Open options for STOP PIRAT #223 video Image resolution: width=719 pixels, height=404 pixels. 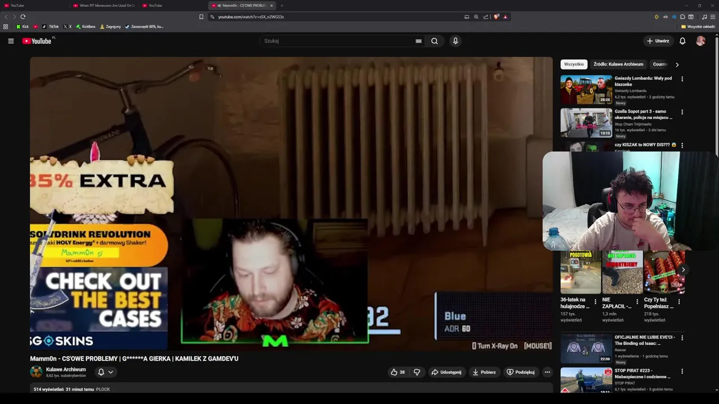pos(682,371)
